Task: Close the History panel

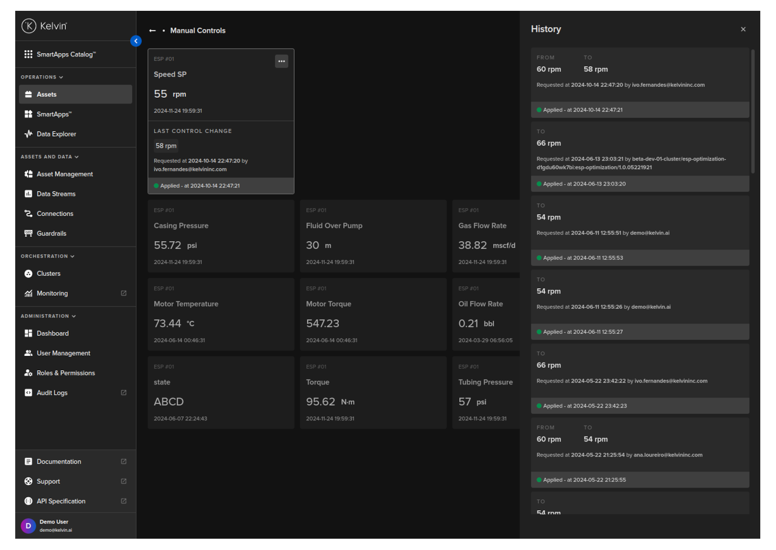Action: pos(743,29)
